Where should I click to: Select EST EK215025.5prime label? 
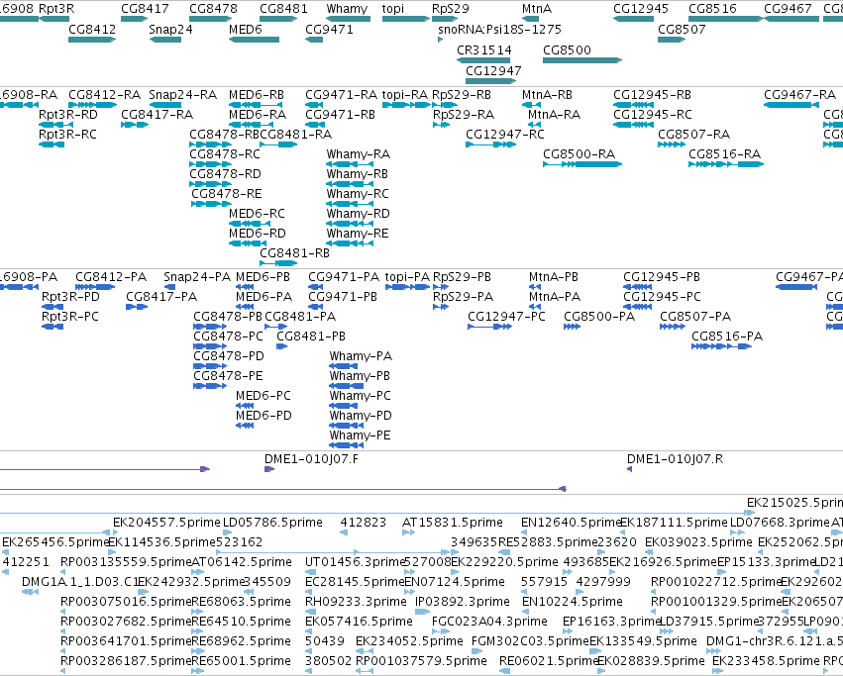pyautogui.click(x=794, y=503)
